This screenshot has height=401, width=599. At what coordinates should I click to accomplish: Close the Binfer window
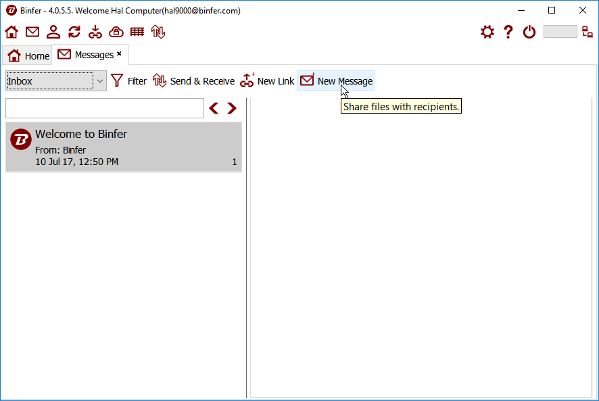(x=583, y=10)
